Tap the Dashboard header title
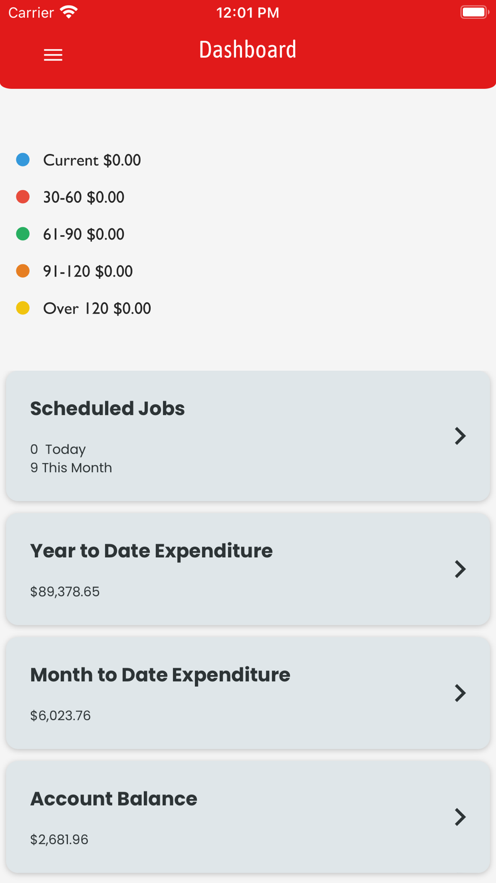The width and height of the screenshot is (496, 883). 248,50
